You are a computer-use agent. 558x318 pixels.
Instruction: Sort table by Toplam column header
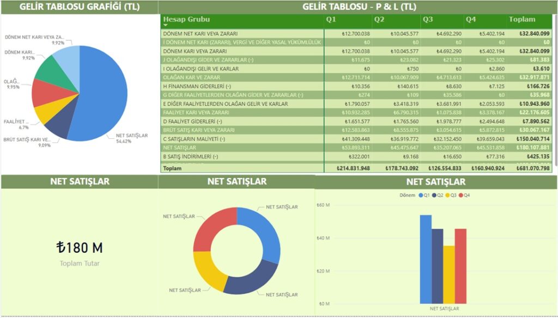coord(521,20)
